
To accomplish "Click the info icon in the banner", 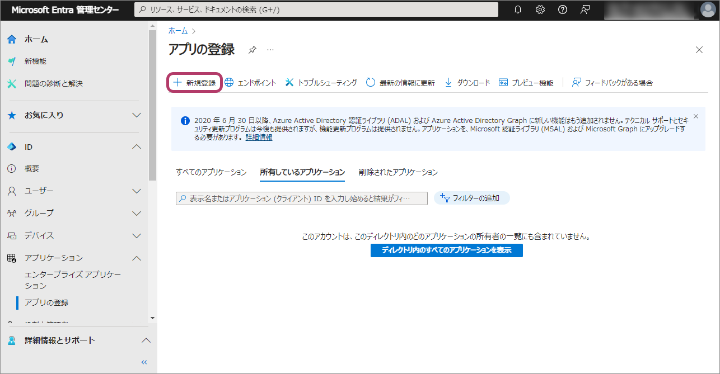I will 185,121.
